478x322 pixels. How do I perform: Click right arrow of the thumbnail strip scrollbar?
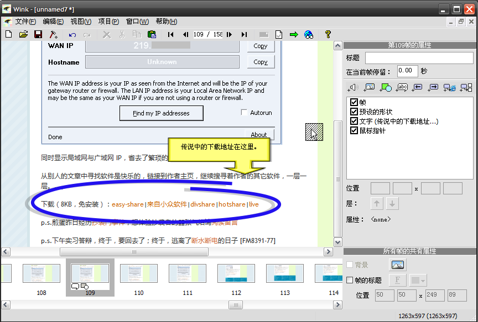tap(337, 305)
